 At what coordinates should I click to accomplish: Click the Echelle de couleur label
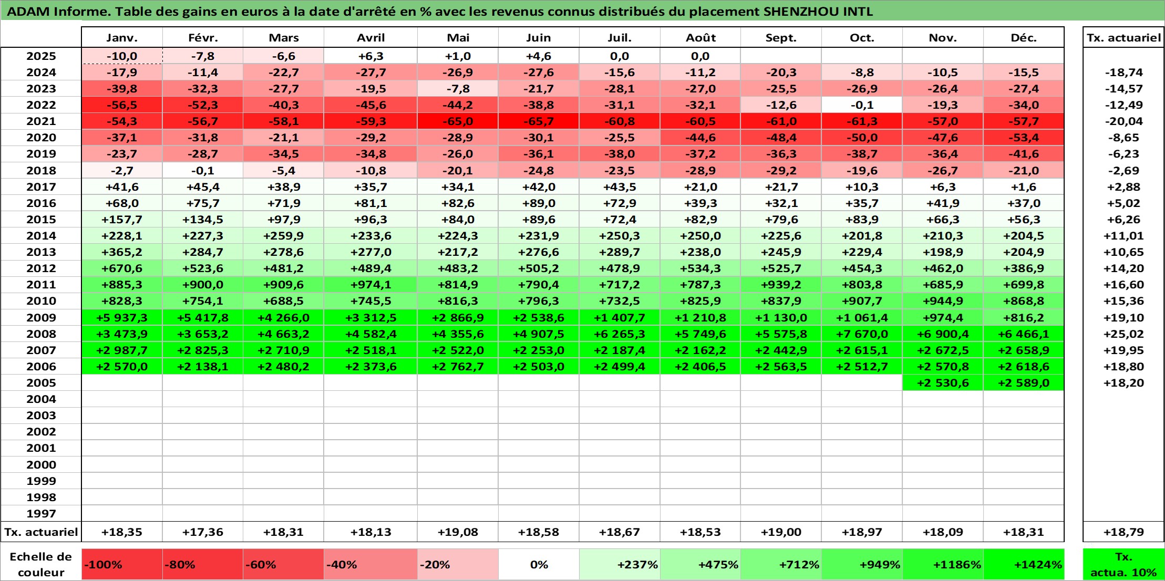pyautogui.click(x=41, y=565)
